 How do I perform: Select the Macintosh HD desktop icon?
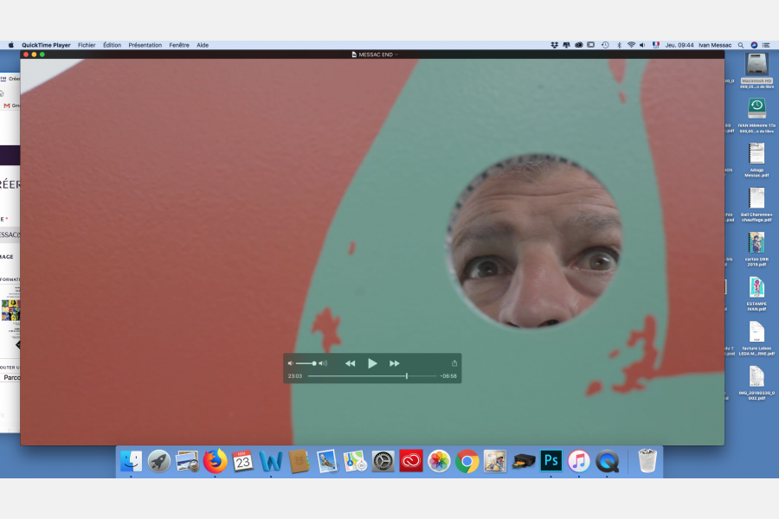coord(756,66)
